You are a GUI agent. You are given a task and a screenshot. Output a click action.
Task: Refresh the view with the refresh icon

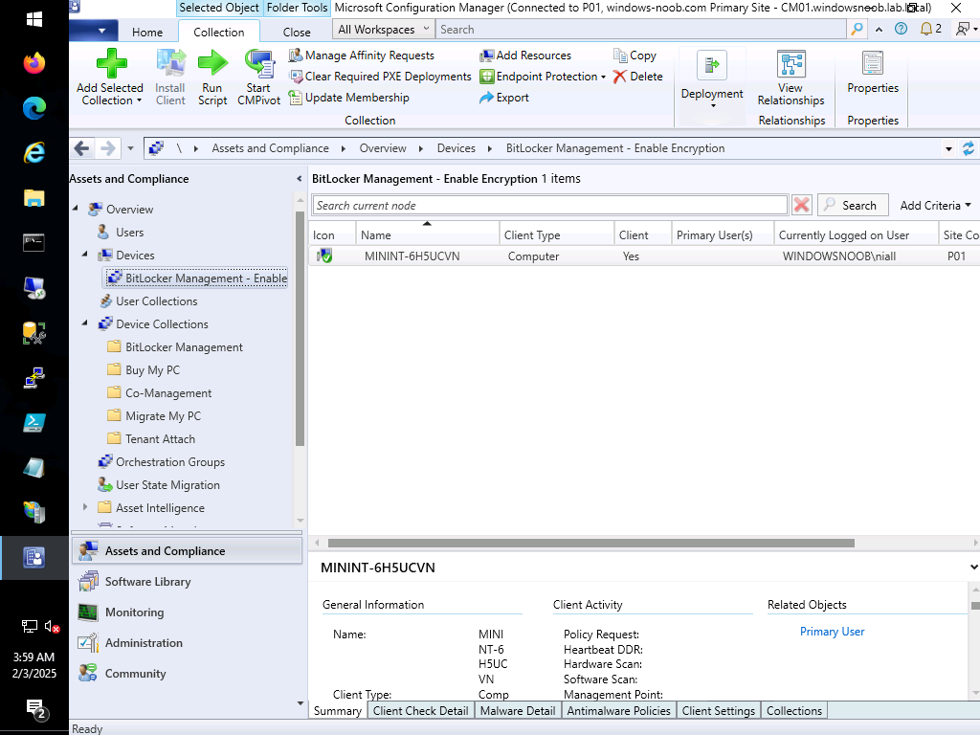coord(969,148)
